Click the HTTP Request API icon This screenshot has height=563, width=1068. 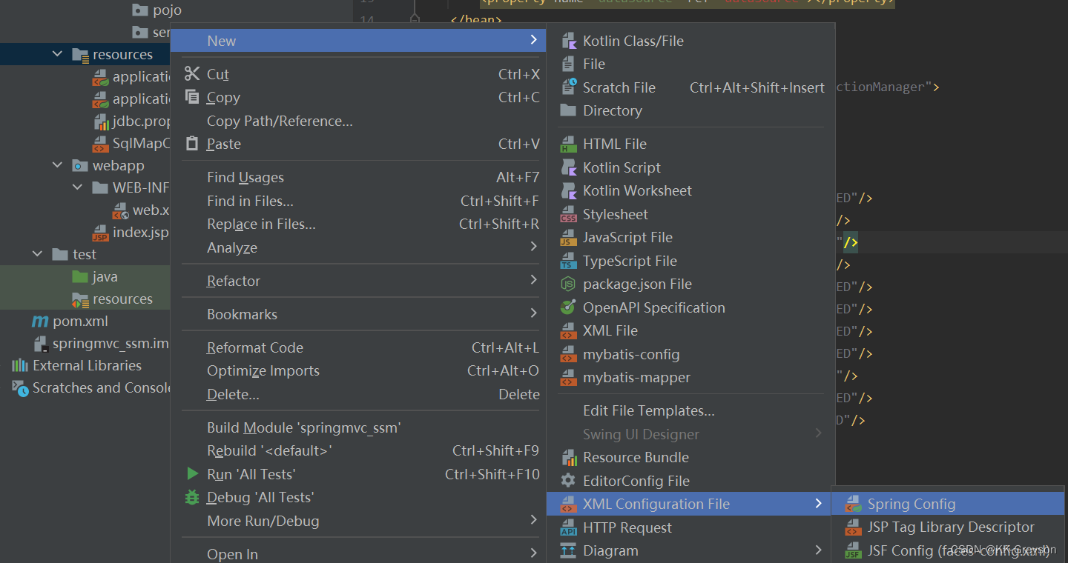(568, 527)
